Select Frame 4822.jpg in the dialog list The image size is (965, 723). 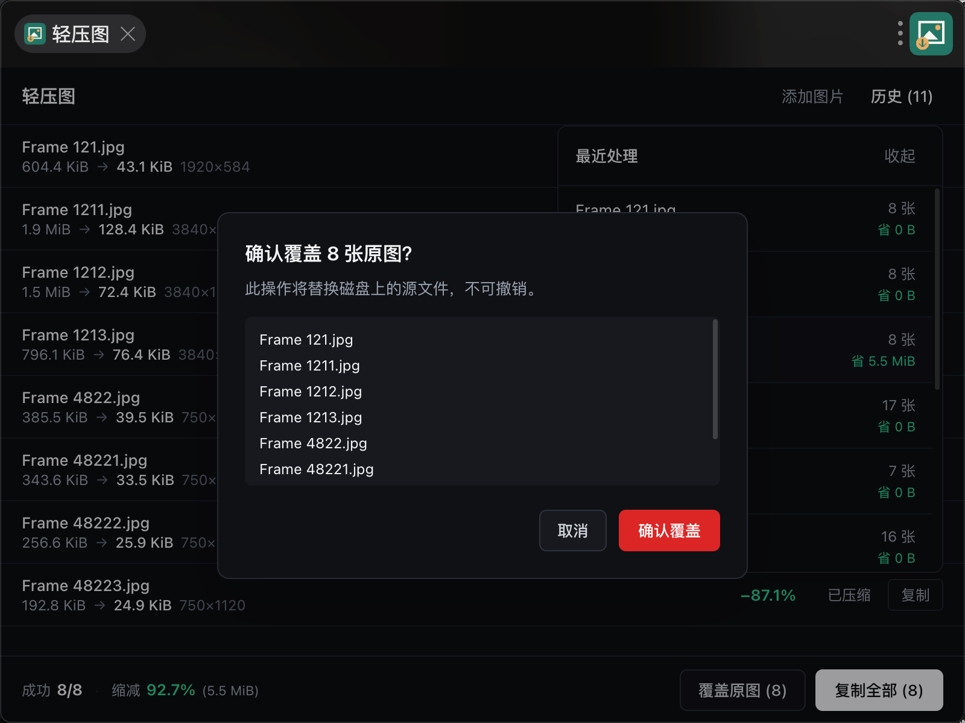pos(313,443)
